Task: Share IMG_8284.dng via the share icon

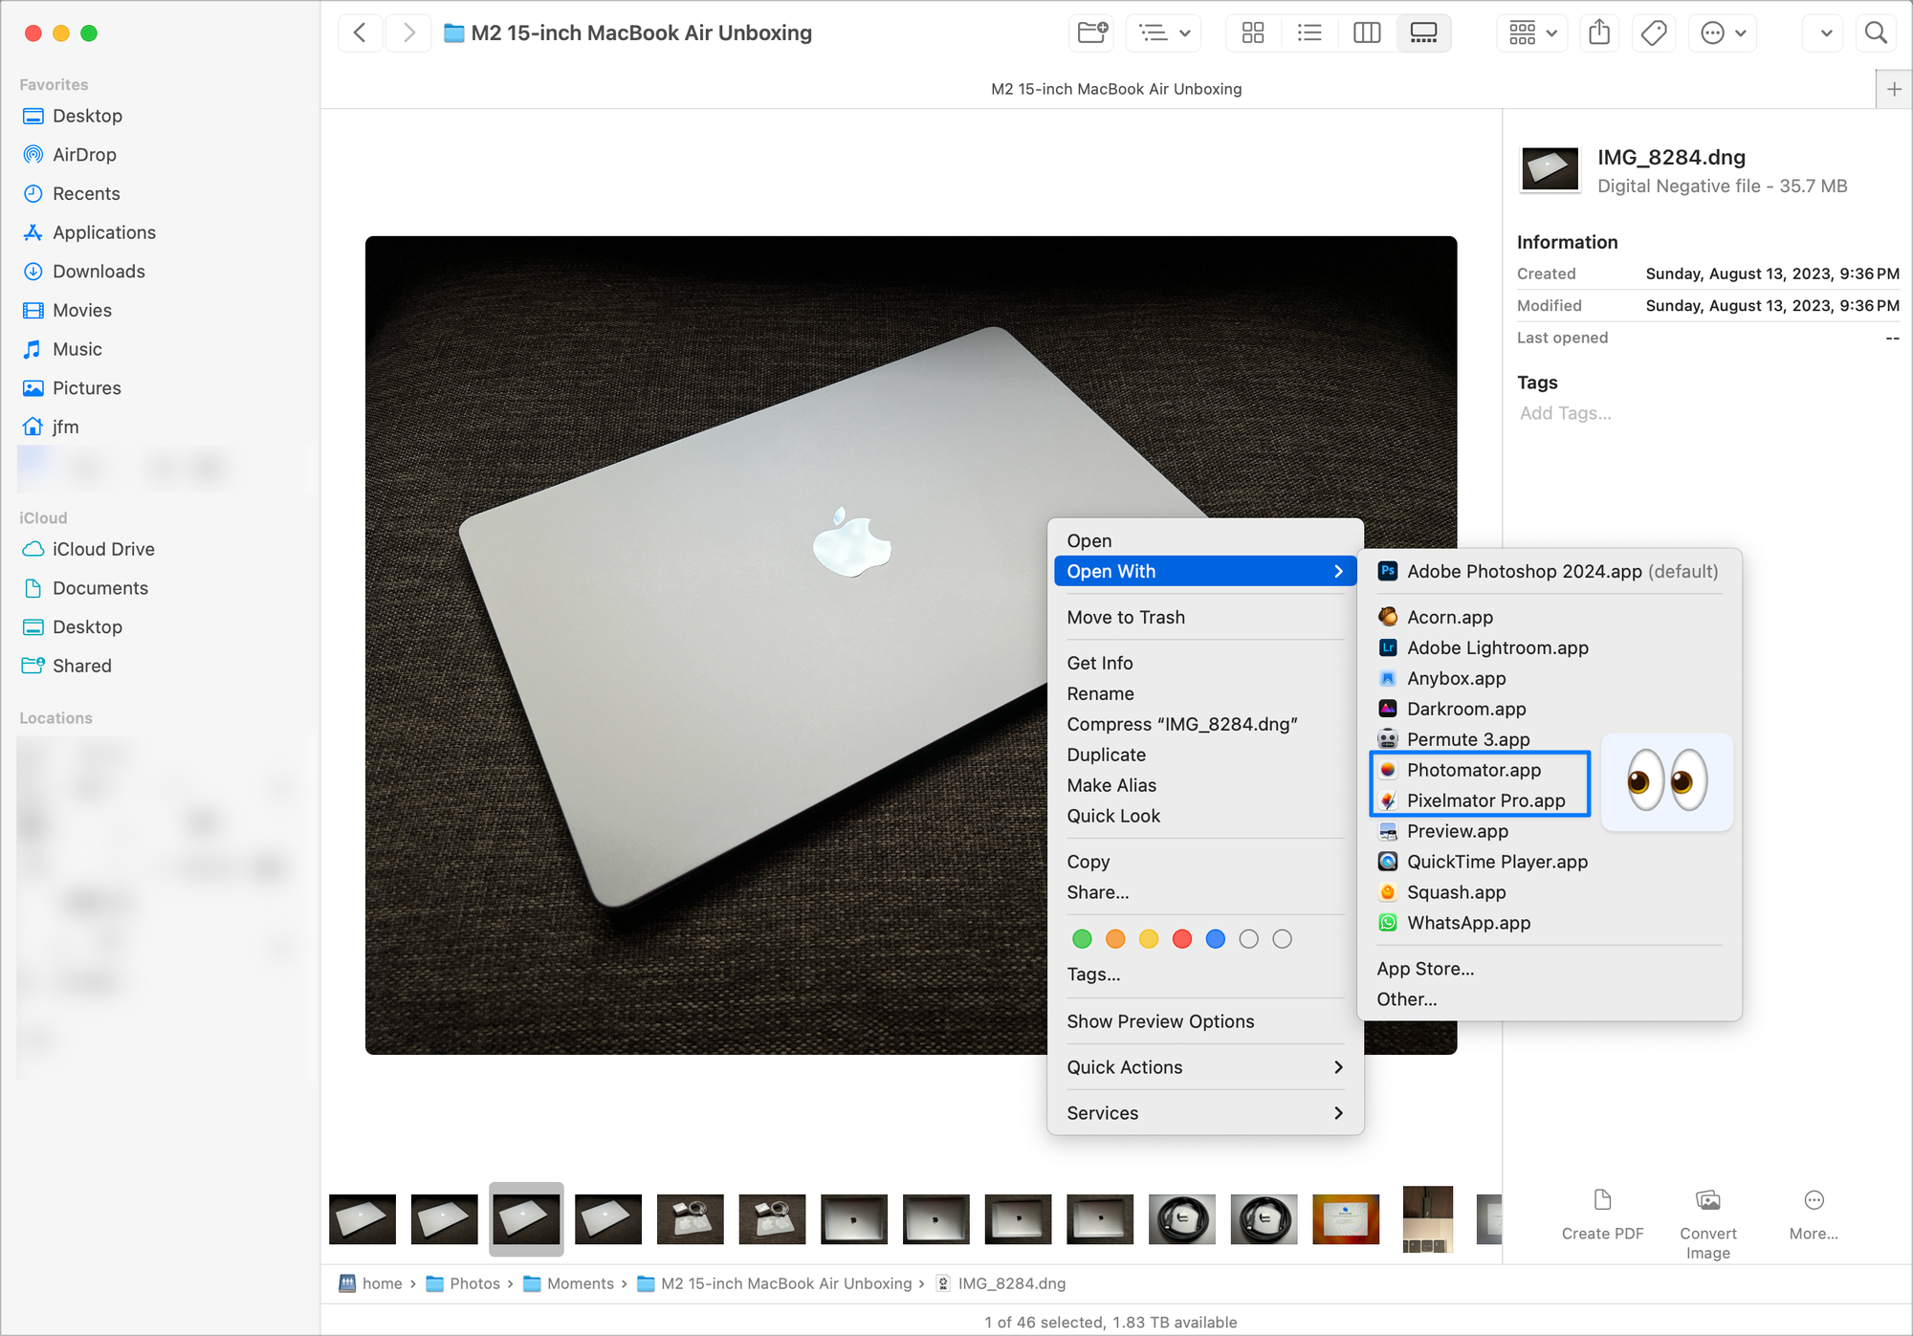Action: point(1599,33)
